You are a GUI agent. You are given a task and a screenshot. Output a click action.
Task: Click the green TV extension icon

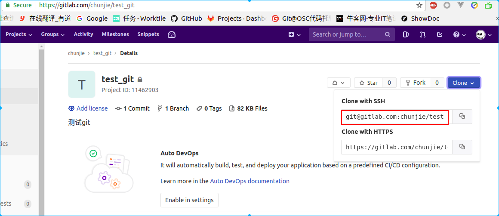[x=488, y=5]
